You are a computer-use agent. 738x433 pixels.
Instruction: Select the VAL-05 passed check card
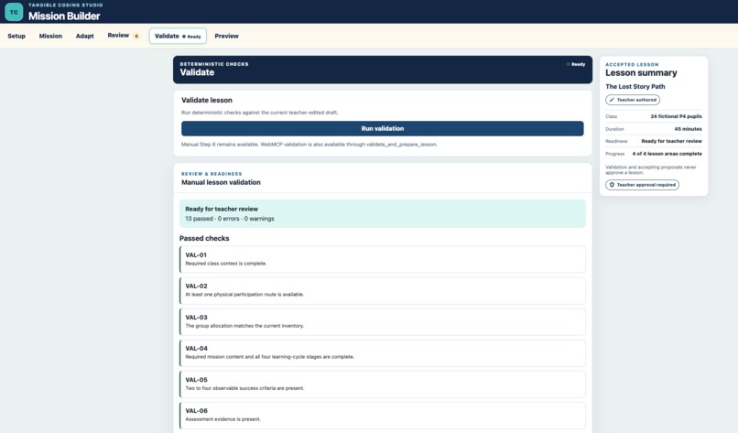[x=382, y=384]
